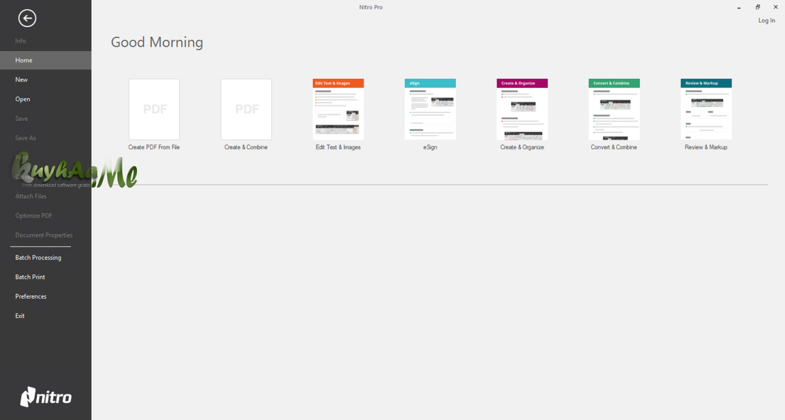785x420 pixels.
Task: Open a file via the Open menu
Action: (23, 99)
